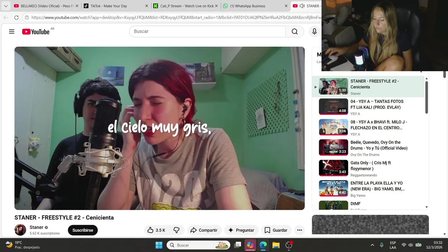Click the video player to pause
Screen dimensions: 448x252
pos(159,128)
